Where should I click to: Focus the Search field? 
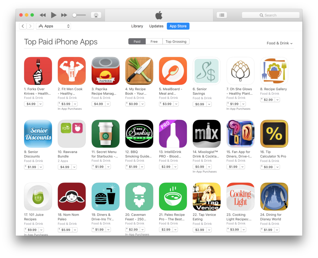270,15
